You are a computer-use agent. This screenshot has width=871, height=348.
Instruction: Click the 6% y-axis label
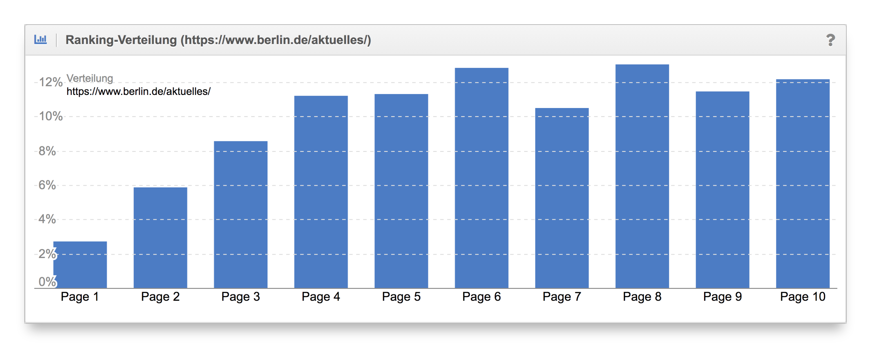(47, 185)
